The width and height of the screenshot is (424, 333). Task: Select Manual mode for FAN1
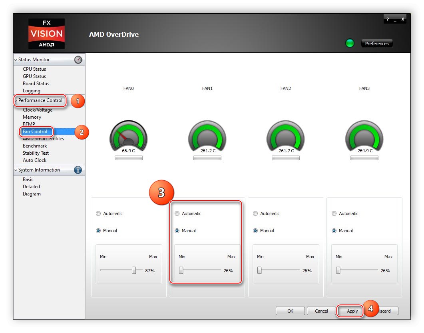pyautogui.click(x=177, y=231)
